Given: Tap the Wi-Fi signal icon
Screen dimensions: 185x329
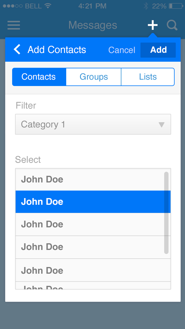Looking at the screenshot, I should [x=48, y=6].
